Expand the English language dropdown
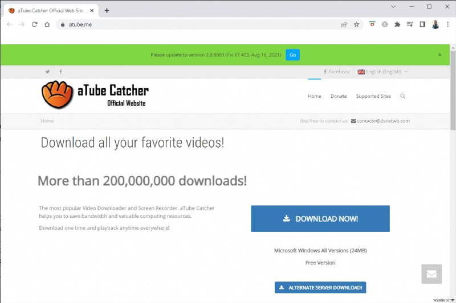The height and width of the screenshot is (303, 456). (382, 72)
